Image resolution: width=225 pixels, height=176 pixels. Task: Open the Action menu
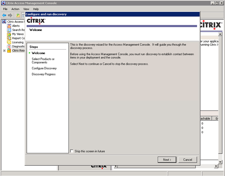pyautogui.click(x=15, y=9)
